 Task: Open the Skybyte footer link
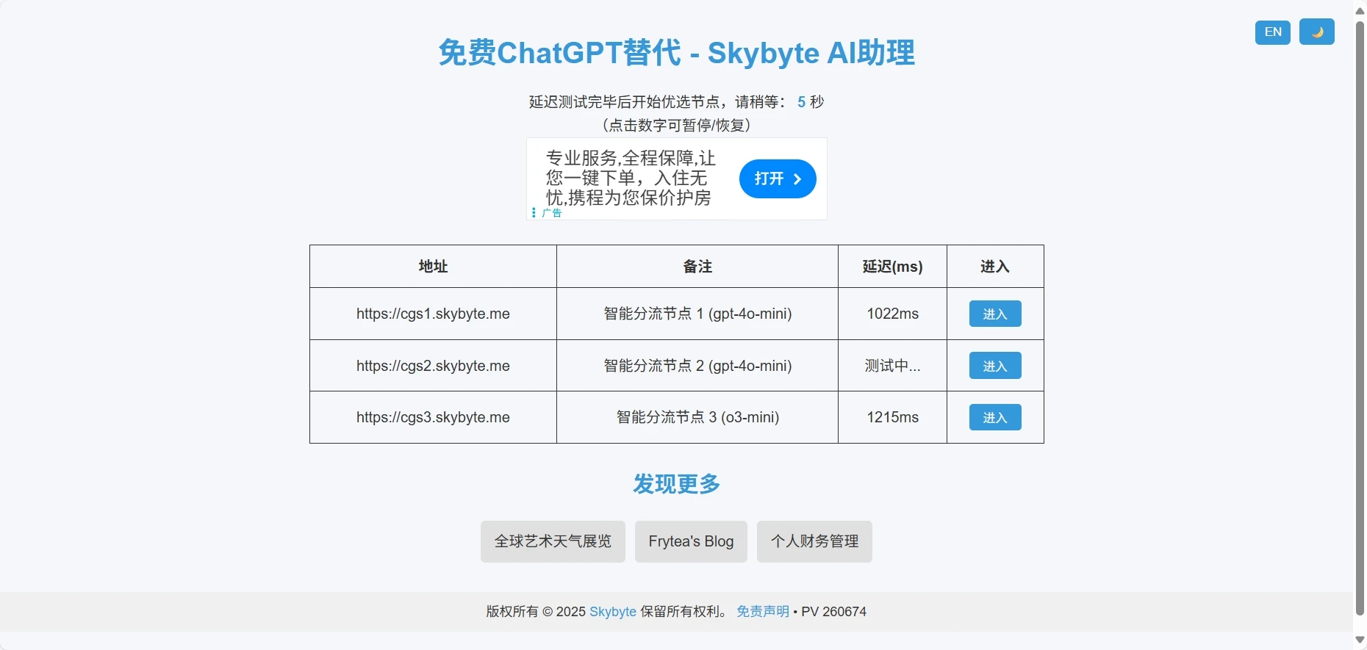613,612
